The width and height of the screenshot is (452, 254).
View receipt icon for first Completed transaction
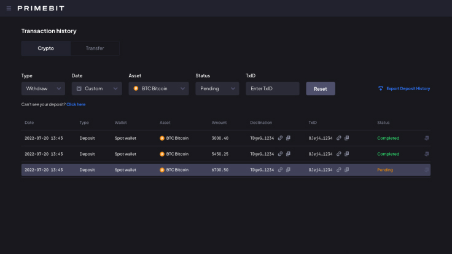click(x=426, y=138)
